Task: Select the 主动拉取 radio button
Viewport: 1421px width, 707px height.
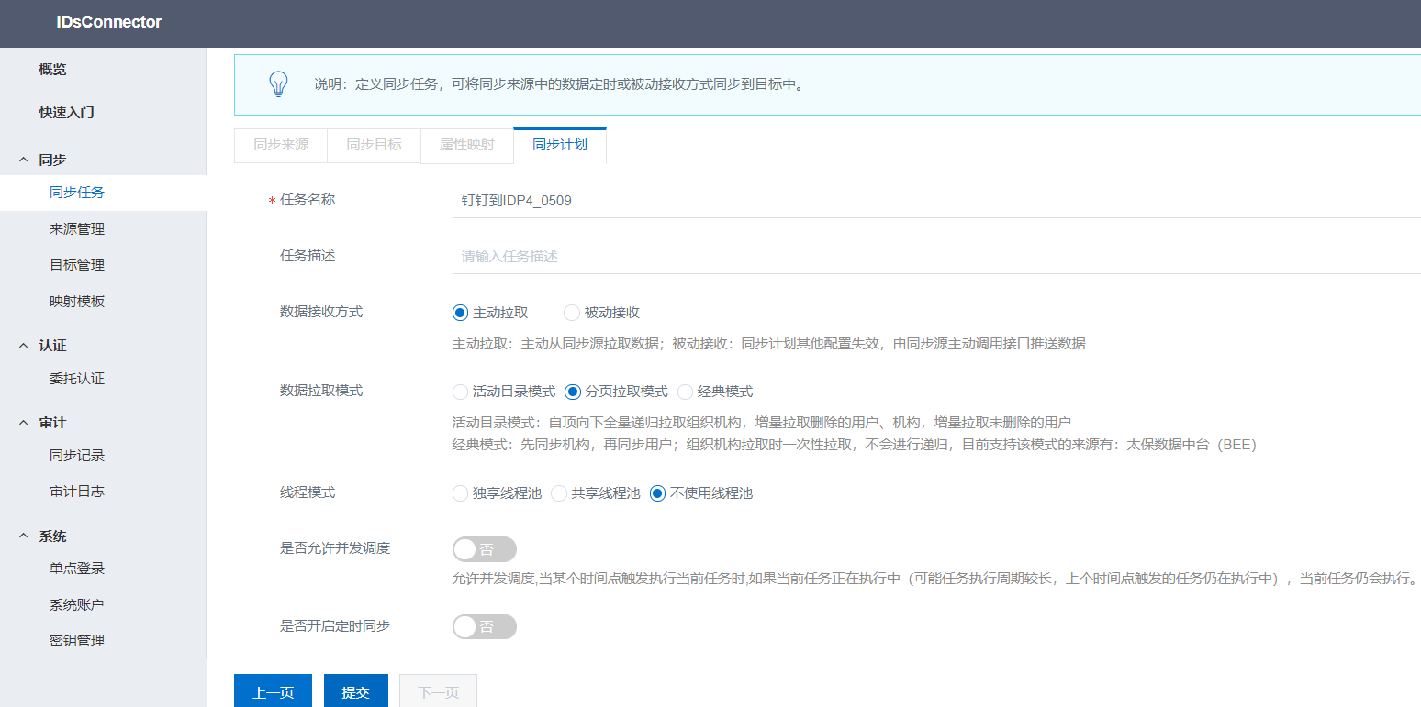Action: (461, 313)
